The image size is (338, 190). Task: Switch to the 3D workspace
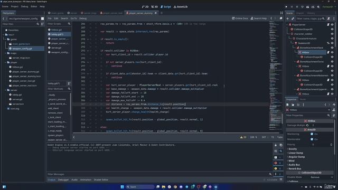[x=155, y=7]
